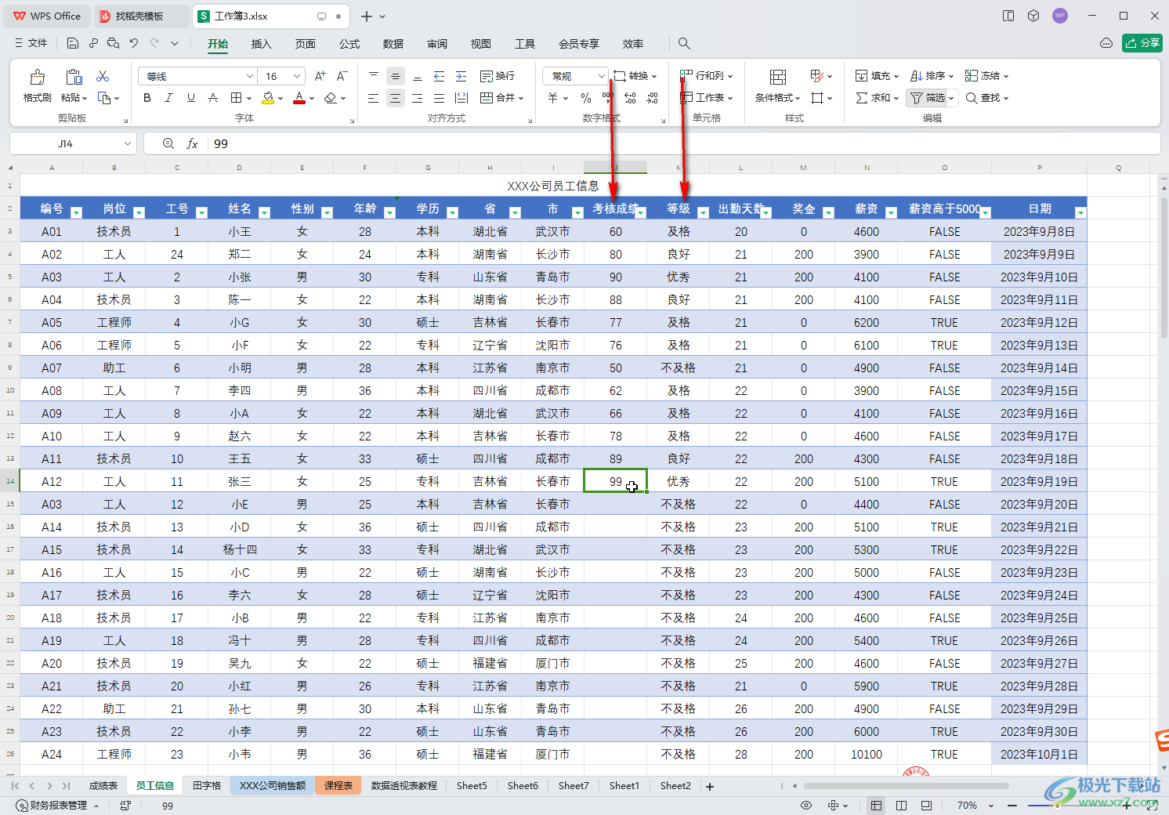The image size is (1169, 815).
Task: Select the cell containing 武汉市 for A01
Action: pos(553,231)
